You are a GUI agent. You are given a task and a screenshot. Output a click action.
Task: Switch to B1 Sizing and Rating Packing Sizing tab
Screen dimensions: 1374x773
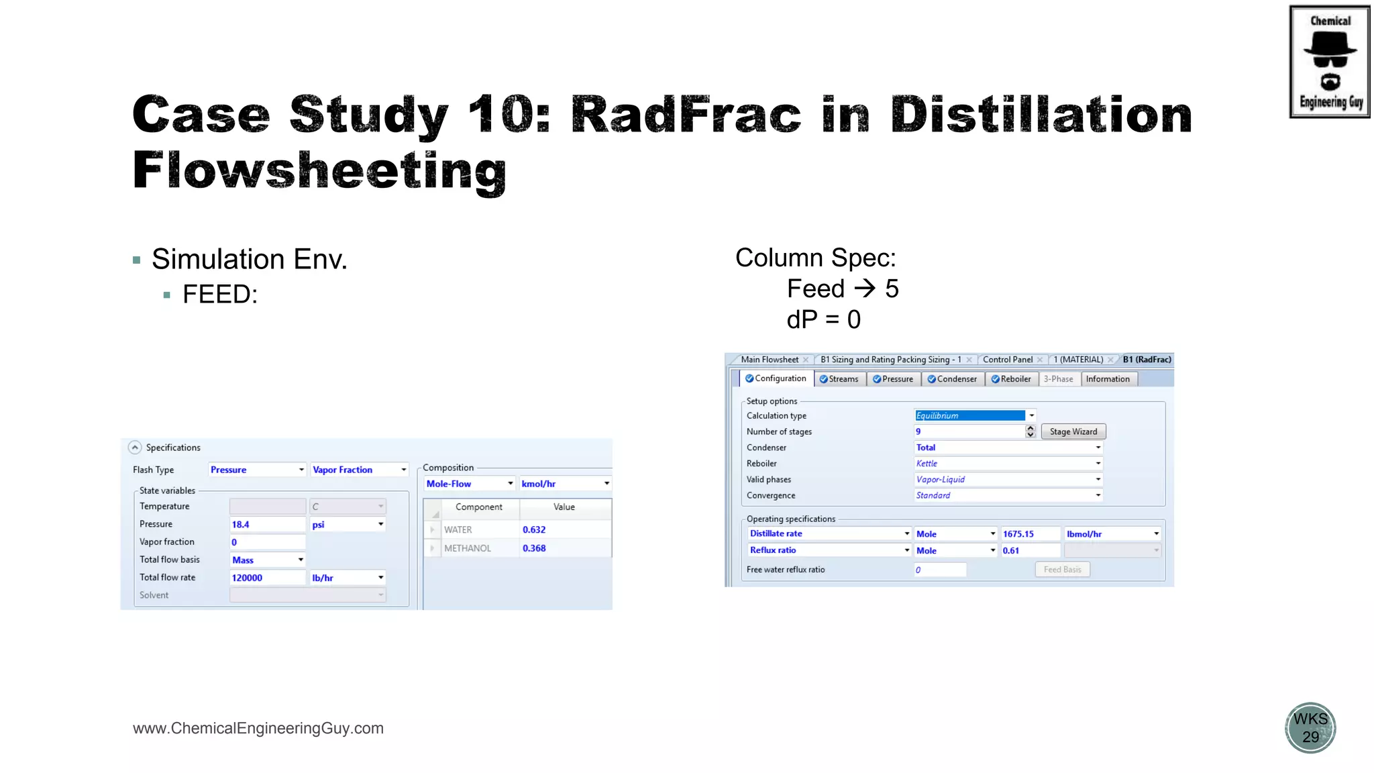pos(890,360)
